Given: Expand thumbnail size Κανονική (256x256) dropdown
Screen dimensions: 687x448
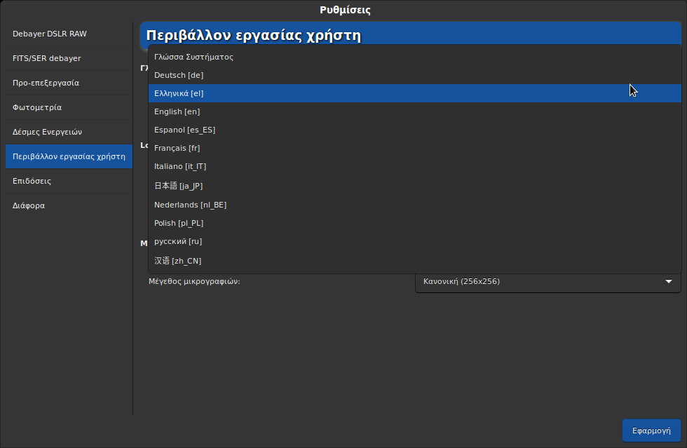Looking at the screenshot, I should [547, 282].
